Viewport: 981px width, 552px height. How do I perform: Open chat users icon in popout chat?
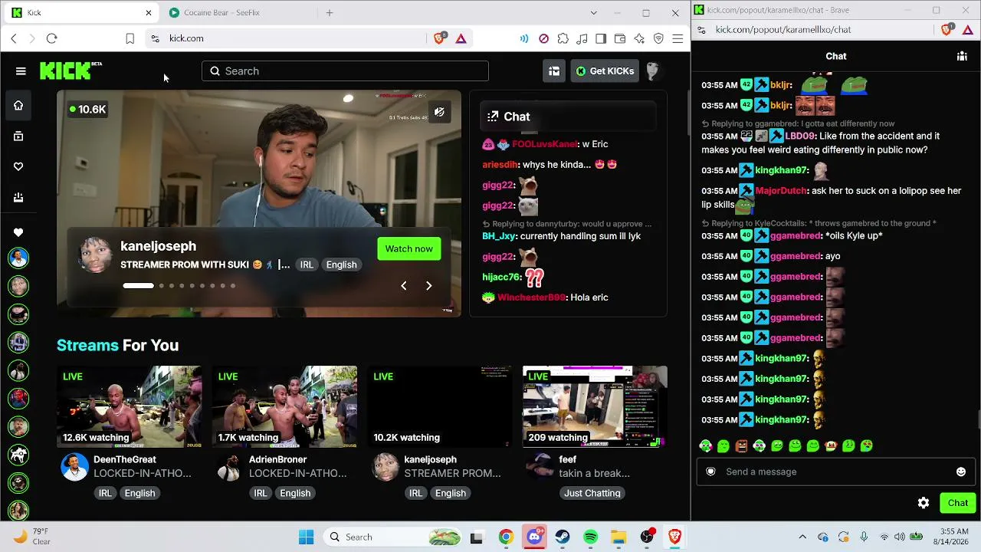962,56
